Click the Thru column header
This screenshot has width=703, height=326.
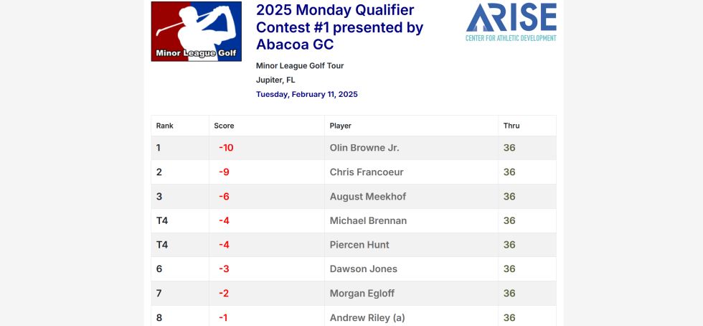(x=511, y=126)
